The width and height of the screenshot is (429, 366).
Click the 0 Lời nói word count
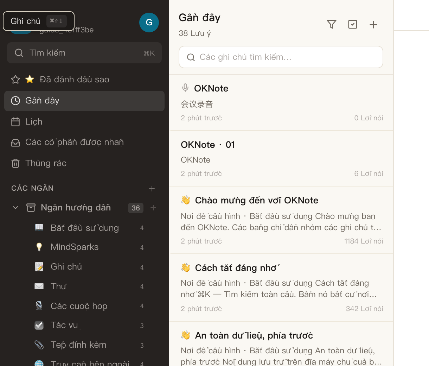tap(369, 118)
